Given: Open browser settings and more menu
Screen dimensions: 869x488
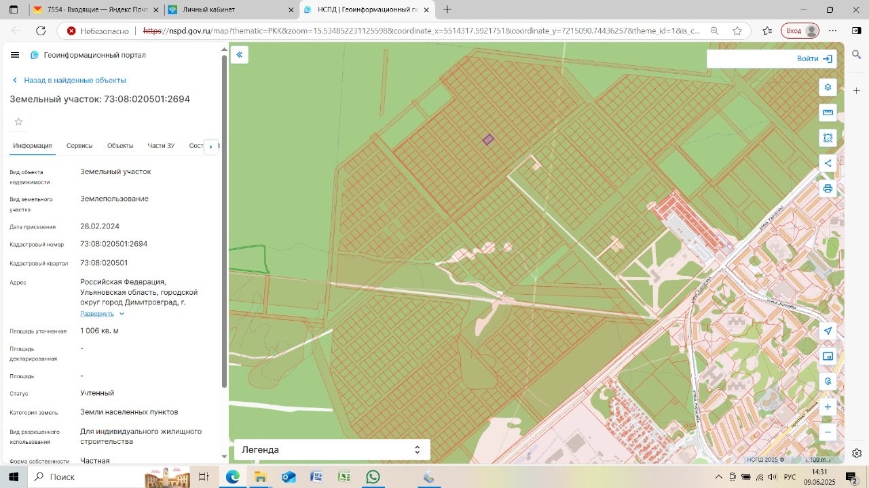Looking at the screenshot, I should [x=834, y=30].
